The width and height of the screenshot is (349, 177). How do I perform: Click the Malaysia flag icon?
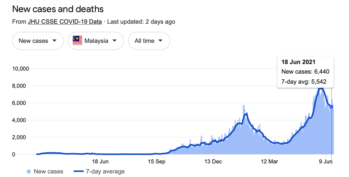[77, 41]
